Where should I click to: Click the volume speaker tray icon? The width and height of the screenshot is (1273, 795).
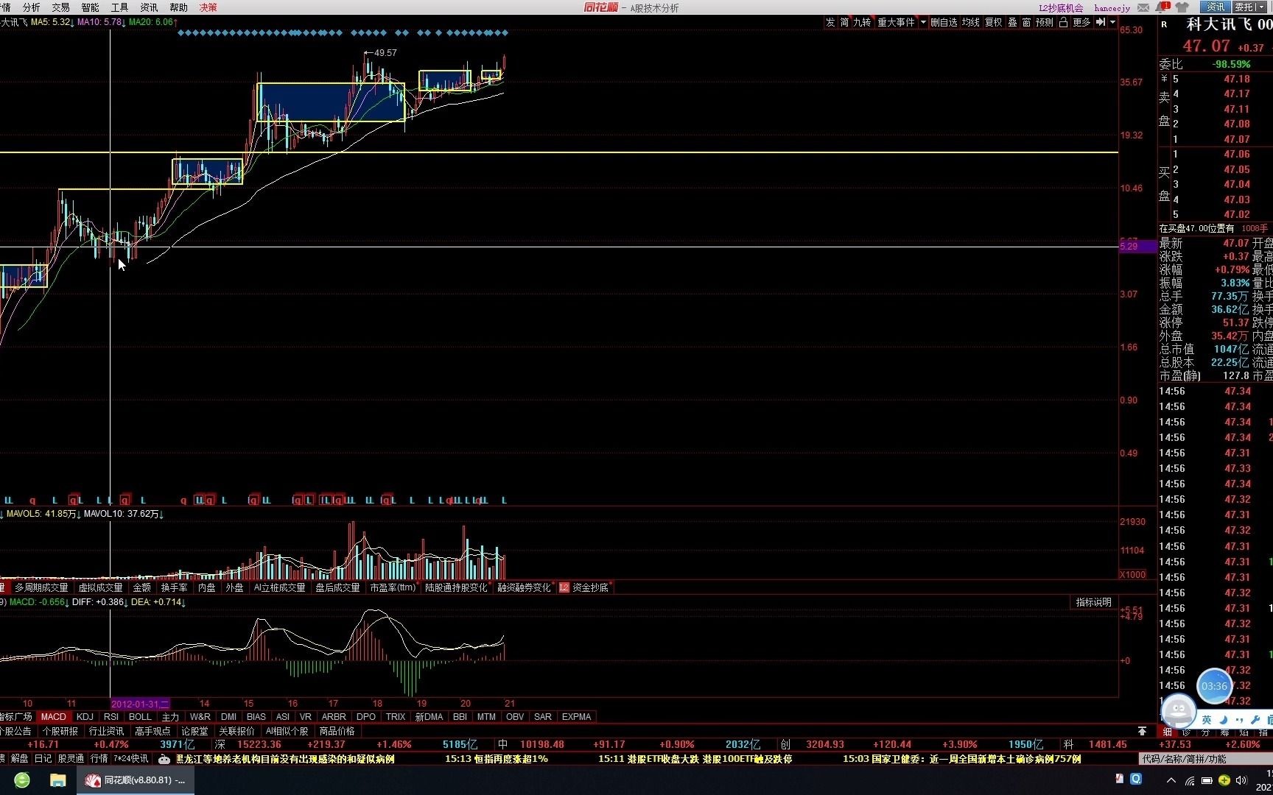pyautogui.click(x=1241, y=780)
